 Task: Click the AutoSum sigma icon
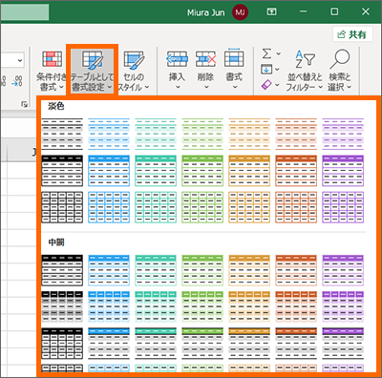tap(266, 53)
